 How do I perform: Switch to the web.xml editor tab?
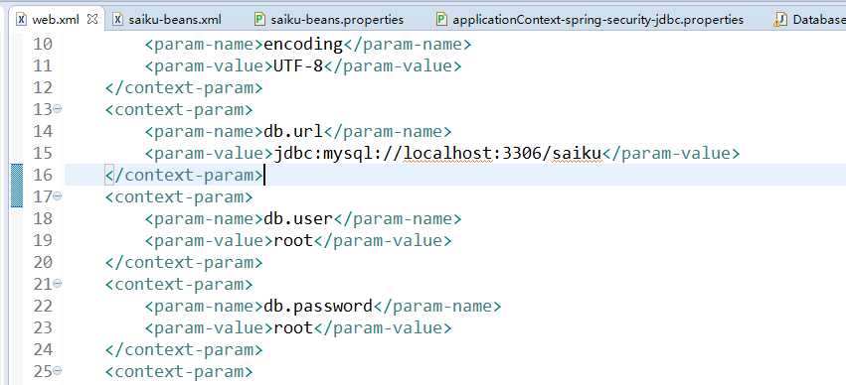click(x=56, y=20)
